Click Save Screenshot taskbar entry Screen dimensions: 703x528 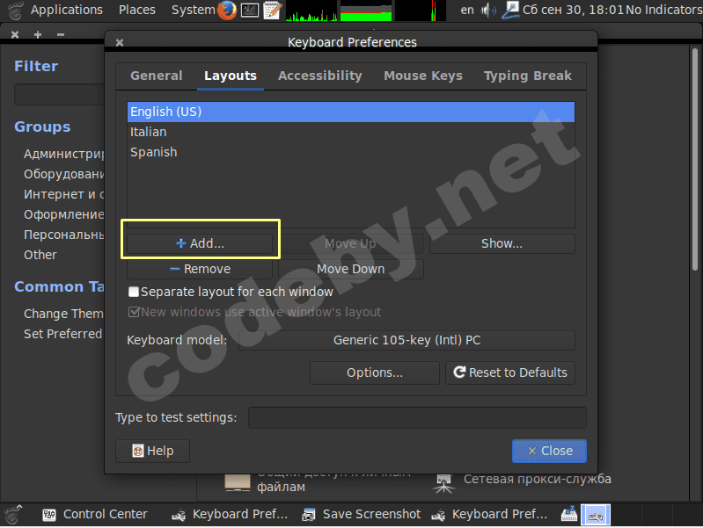coord(362,515)
